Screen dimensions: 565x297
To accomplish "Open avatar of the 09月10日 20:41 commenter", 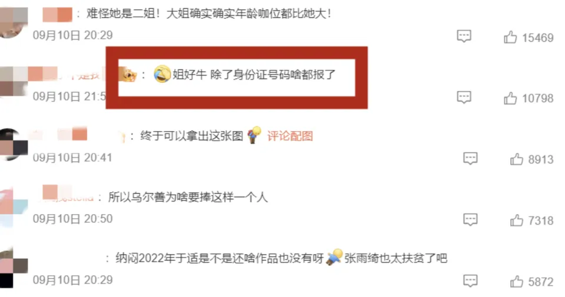I will pos(14,144).
